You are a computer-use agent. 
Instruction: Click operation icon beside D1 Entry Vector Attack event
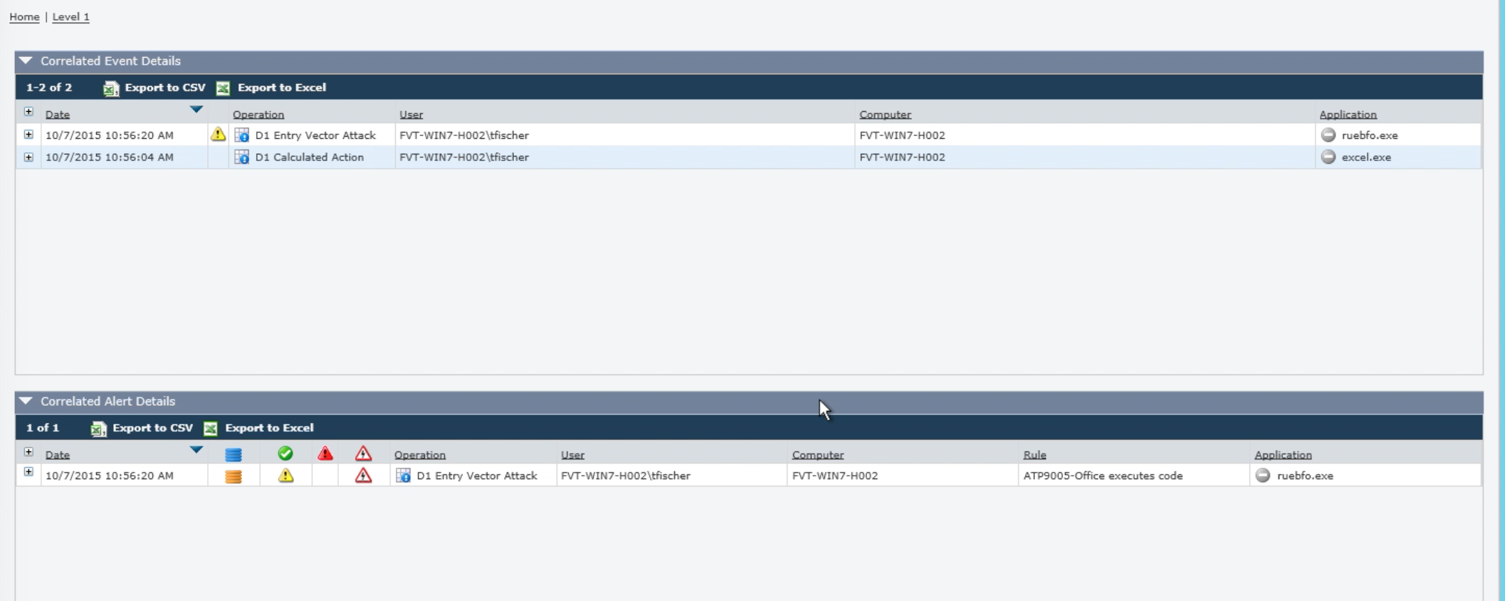click(242, 135)
